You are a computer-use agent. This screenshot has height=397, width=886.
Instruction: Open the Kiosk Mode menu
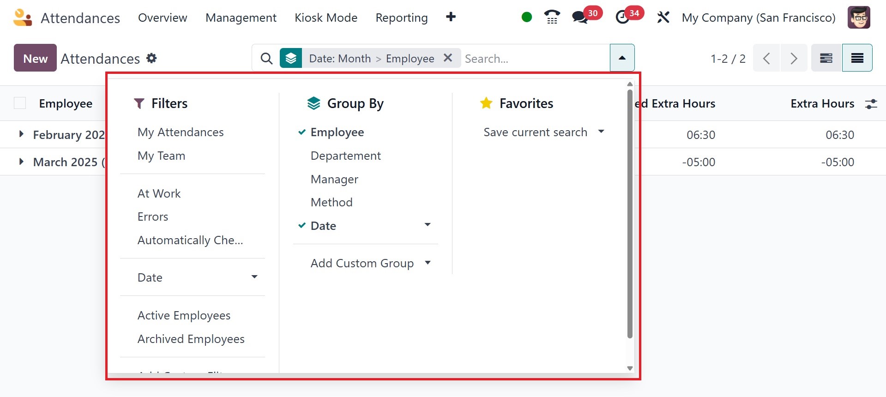(x=326, y=18)
